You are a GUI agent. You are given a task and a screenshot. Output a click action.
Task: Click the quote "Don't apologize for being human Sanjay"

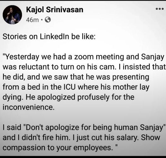tap(94, 127)
